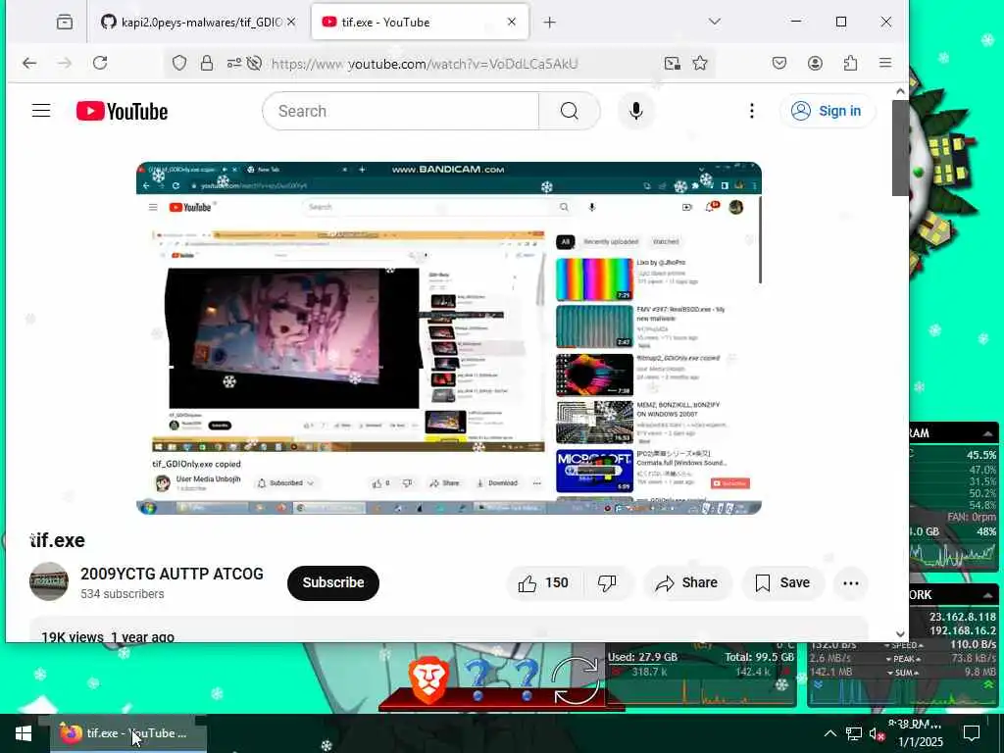The image size is (1004, 753).
Task: Collapse the network widget panel arrow
Action: 988,595
